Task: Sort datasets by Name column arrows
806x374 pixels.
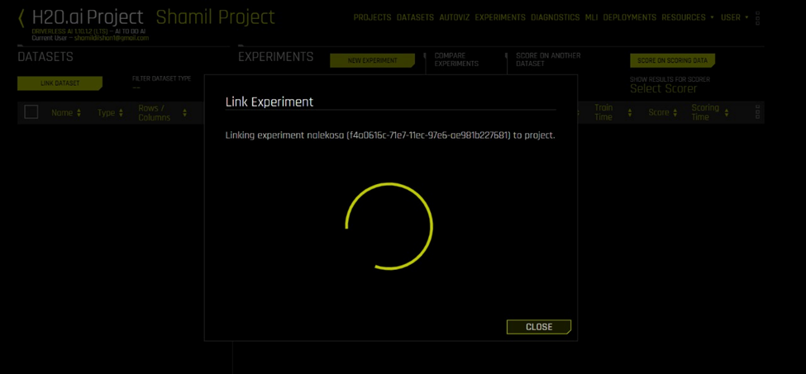Action: (x=79, y=113)
